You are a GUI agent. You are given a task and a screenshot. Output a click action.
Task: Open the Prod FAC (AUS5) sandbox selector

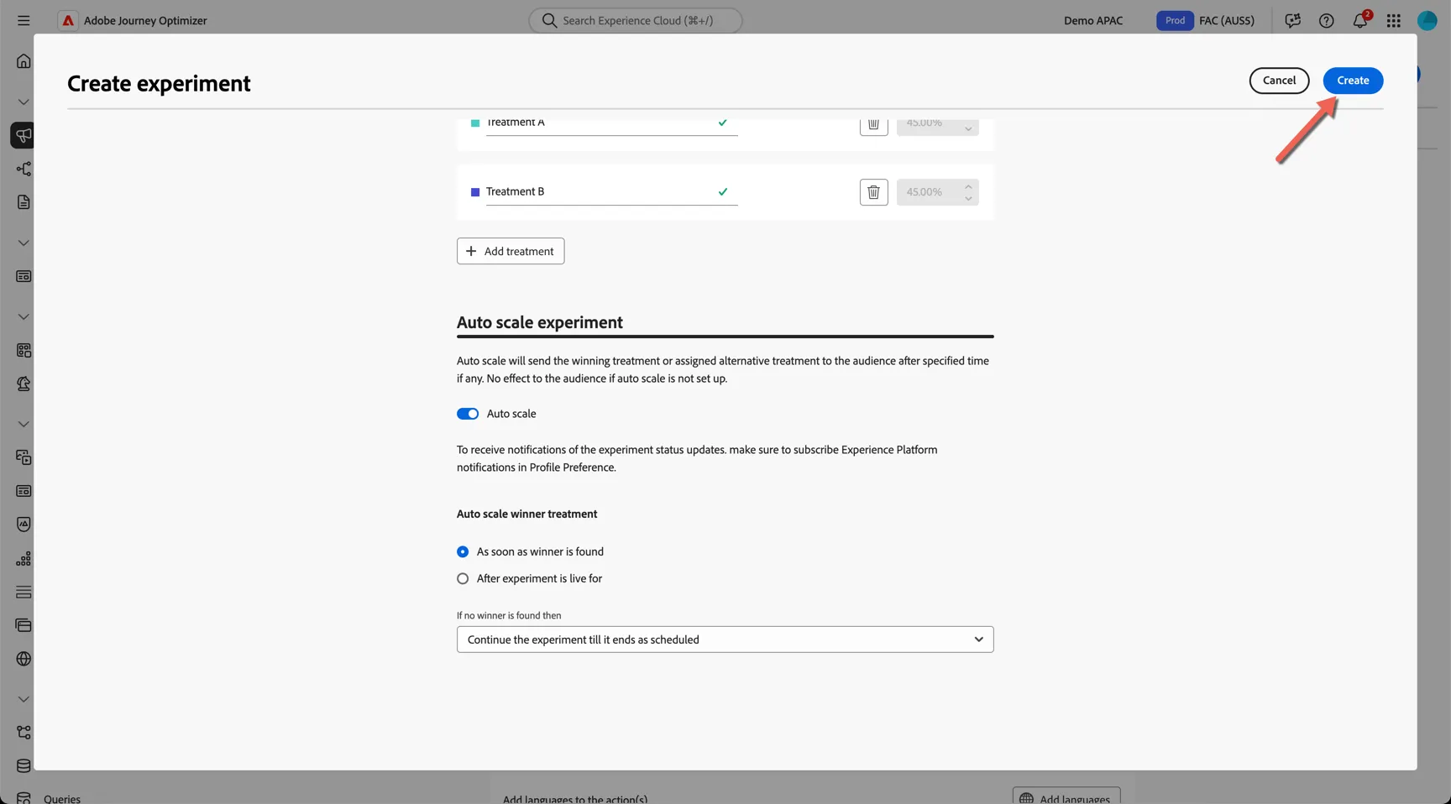[1206, 20]
